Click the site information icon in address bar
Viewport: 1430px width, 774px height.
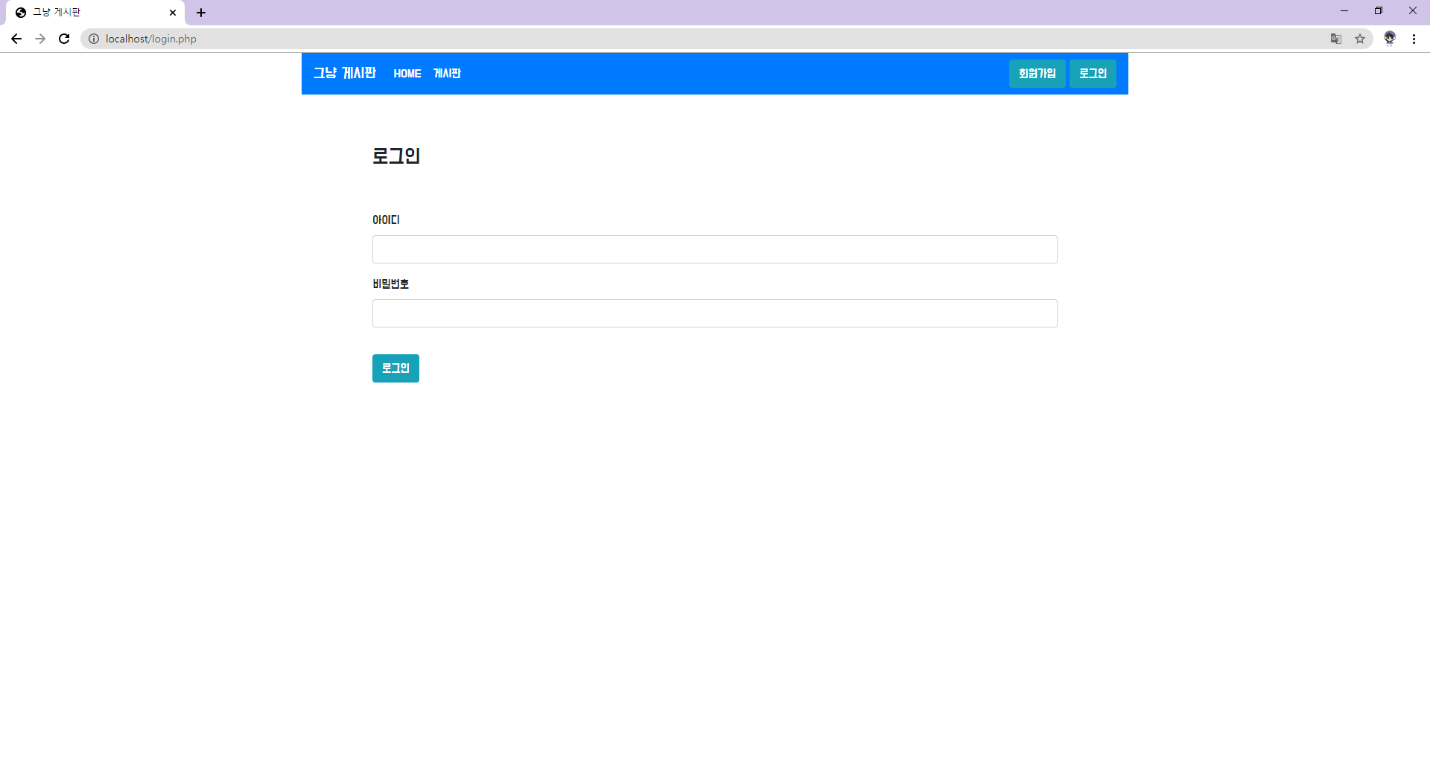tap(94, 39)
